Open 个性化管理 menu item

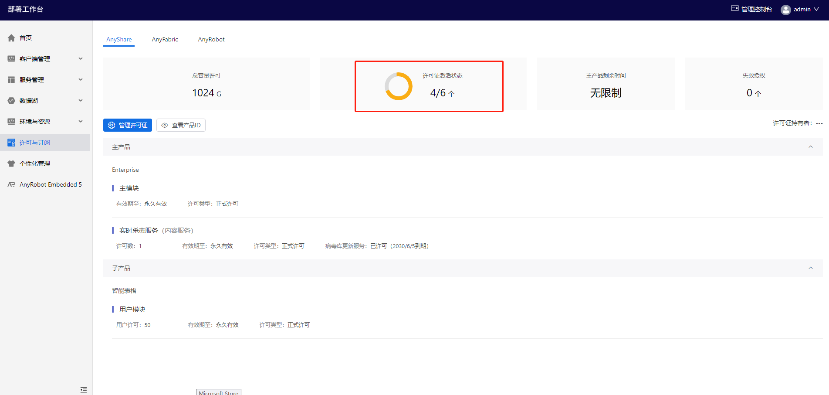click(x=45, y=163)
